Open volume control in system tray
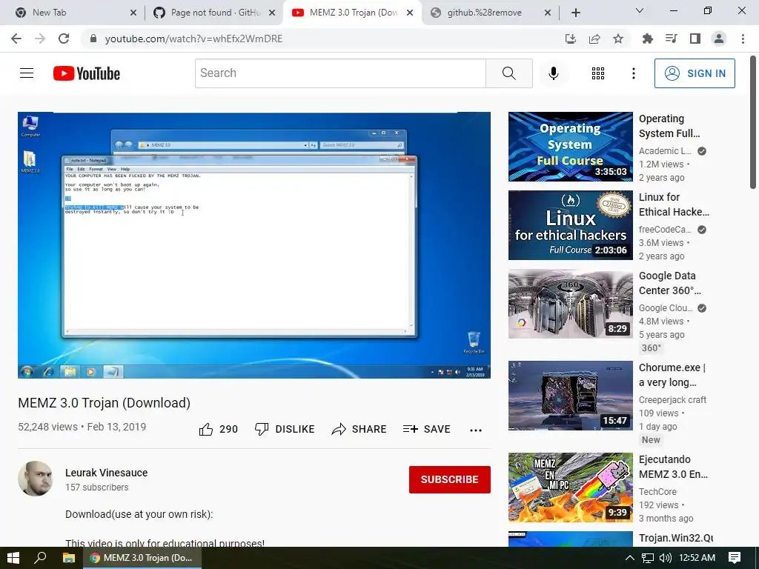Image resolution: width=759 pixels, height=569 pixels. coord(666,558)
